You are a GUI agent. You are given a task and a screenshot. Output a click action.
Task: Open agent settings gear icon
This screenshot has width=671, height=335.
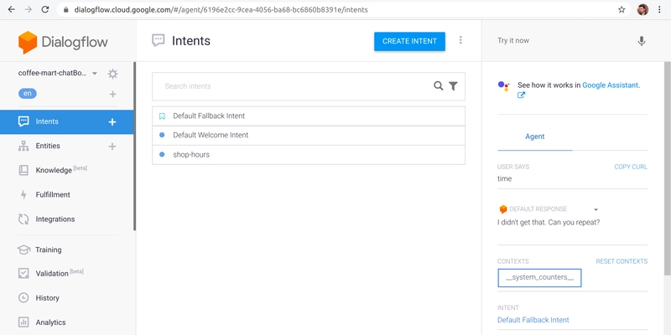(x=112, y=74)
